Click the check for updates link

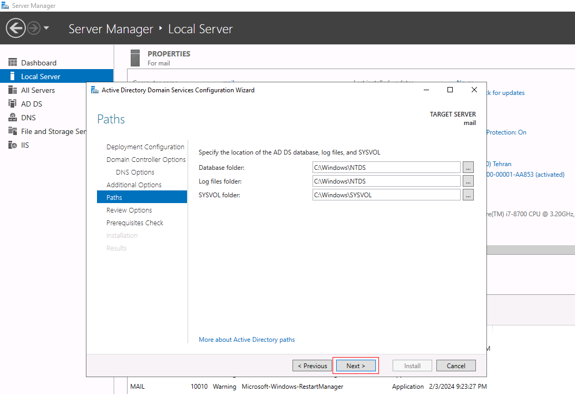(x=505, y=93)
